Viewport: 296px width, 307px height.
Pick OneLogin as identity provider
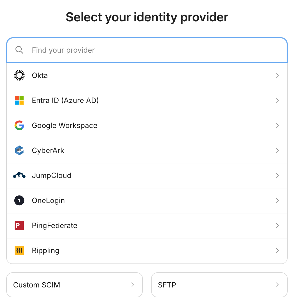tap(147, 201)
